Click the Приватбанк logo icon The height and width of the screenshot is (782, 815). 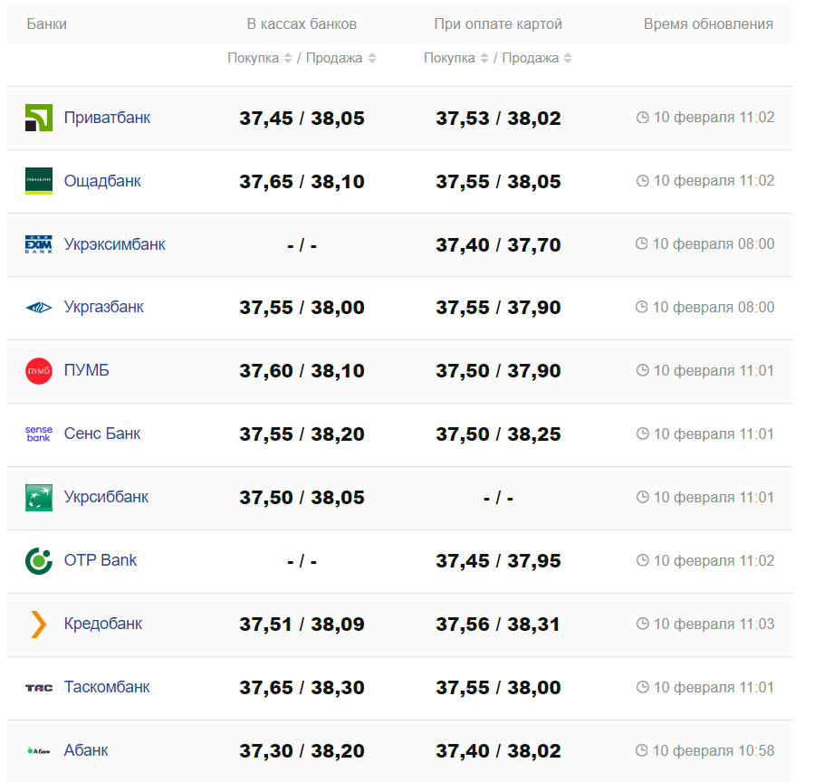pyautogui.click(x=39, y=118)
